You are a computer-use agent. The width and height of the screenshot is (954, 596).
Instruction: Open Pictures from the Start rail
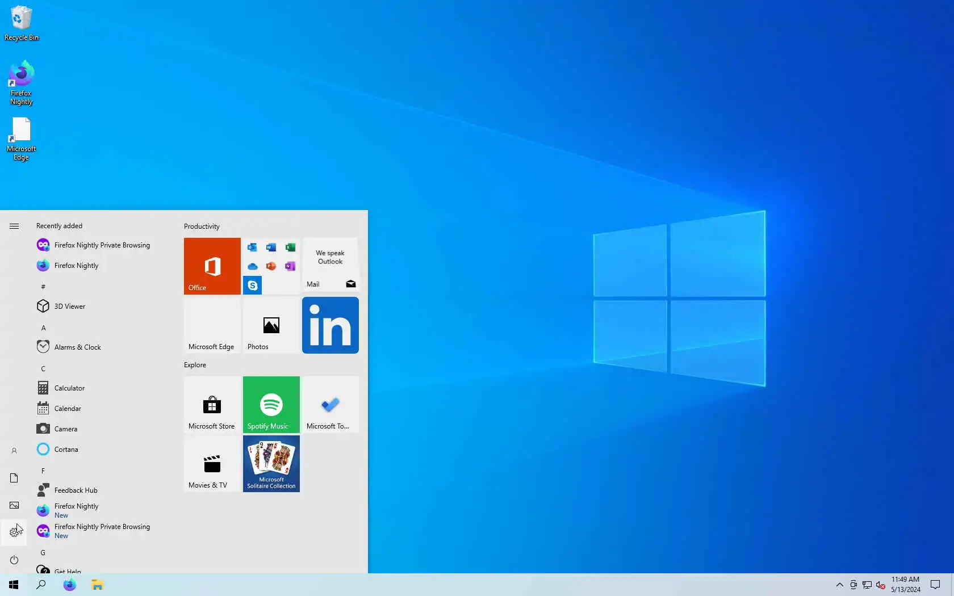pyautogui.click(x=14, y=505)
